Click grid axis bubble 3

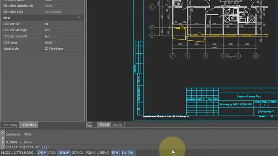tap(205, 56)
